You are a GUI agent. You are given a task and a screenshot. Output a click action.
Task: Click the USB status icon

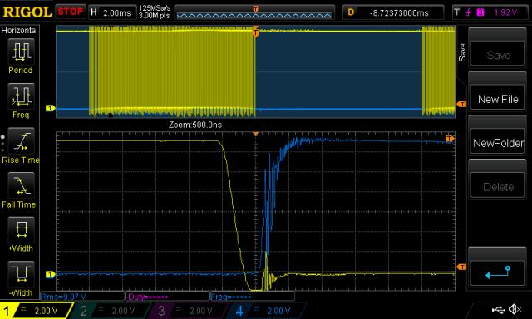499,309
